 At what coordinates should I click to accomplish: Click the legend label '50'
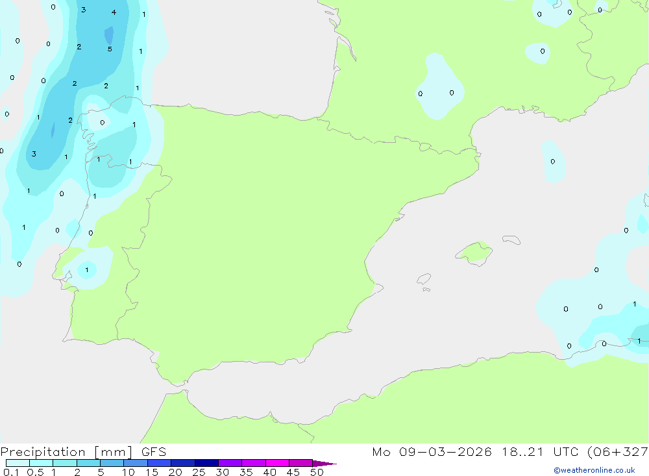317,472
